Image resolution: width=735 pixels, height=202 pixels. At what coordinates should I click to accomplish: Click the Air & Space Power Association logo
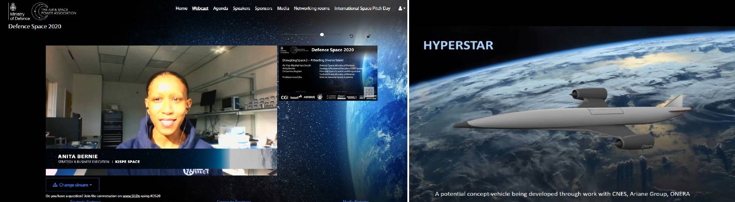point(54,11)
